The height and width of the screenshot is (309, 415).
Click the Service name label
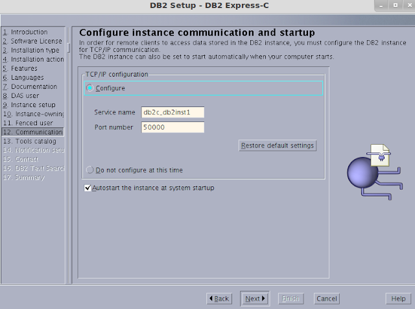pyautogui.click(x=115, y=112)
